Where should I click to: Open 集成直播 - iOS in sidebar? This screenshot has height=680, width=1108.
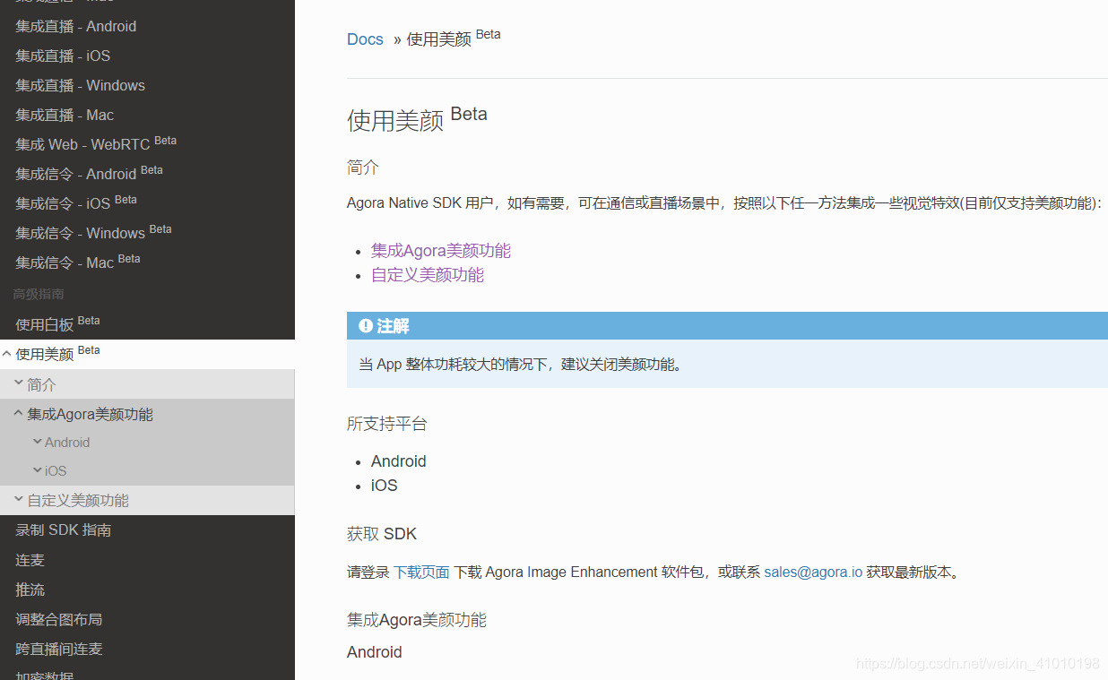click(x=63, y=56)
